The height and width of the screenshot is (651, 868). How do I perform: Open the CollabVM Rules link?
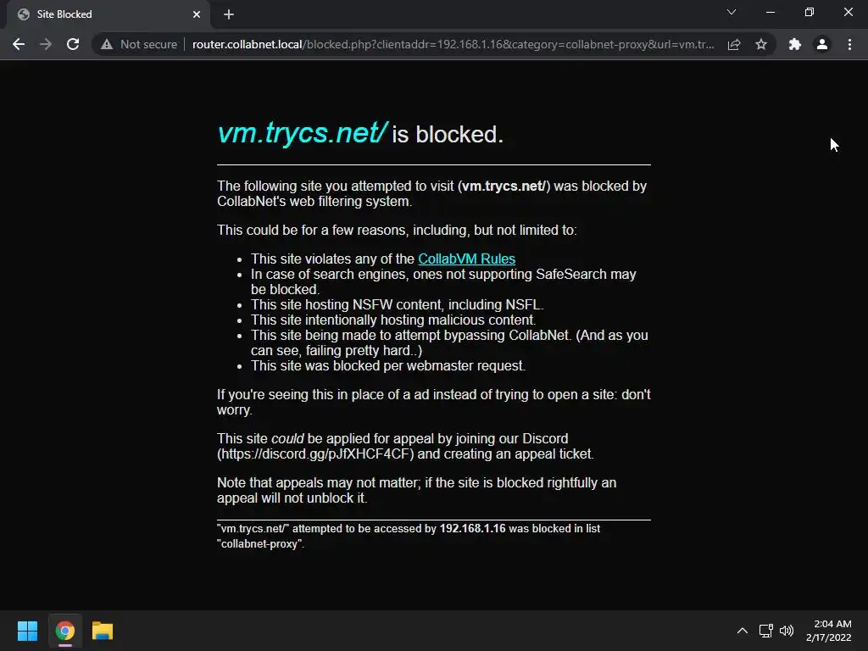click(x=467, y=259)
